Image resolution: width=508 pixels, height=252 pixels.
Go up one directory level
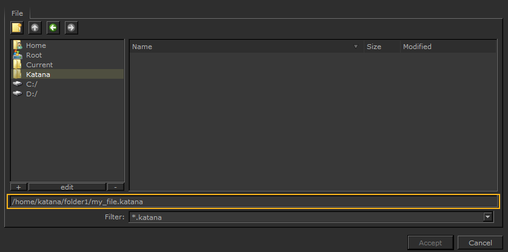35,28
